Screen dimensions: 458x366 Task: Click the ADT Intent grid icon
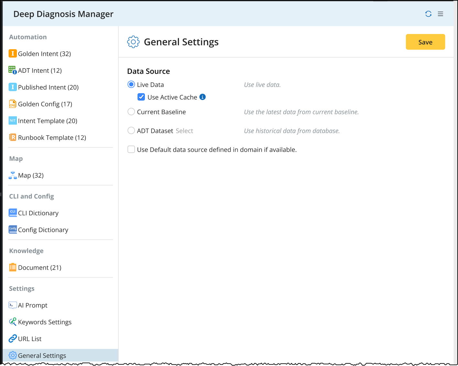[x=12, y=70]
